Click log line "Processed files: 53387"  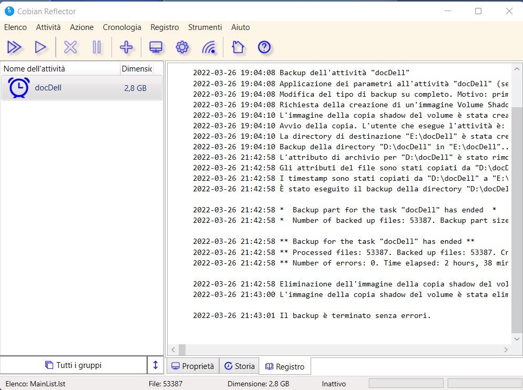point(351,252)
